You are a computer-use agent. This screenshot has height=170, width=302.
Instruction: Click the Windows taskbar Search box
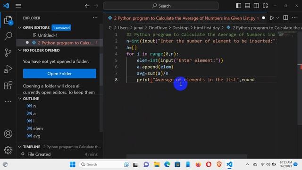tap(104, 164)
